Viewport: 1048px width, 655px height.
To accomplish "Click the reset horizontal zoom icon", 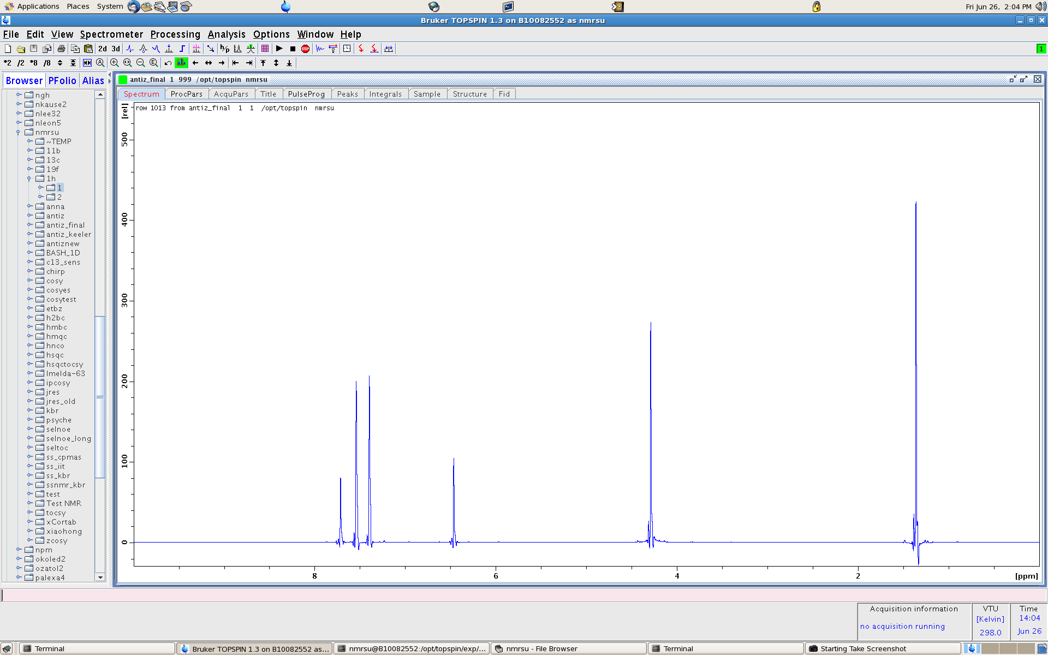I will (x=87, y=63).
